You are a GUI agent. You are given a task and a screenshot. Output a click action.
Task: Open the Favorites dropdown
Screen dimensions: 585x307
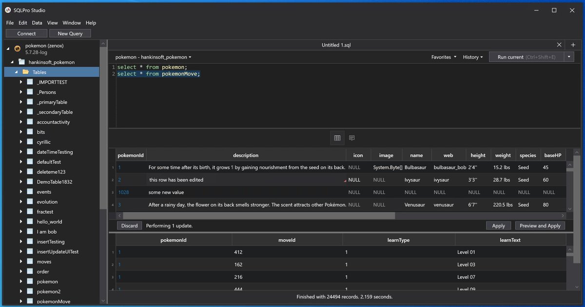pos(444,57)
